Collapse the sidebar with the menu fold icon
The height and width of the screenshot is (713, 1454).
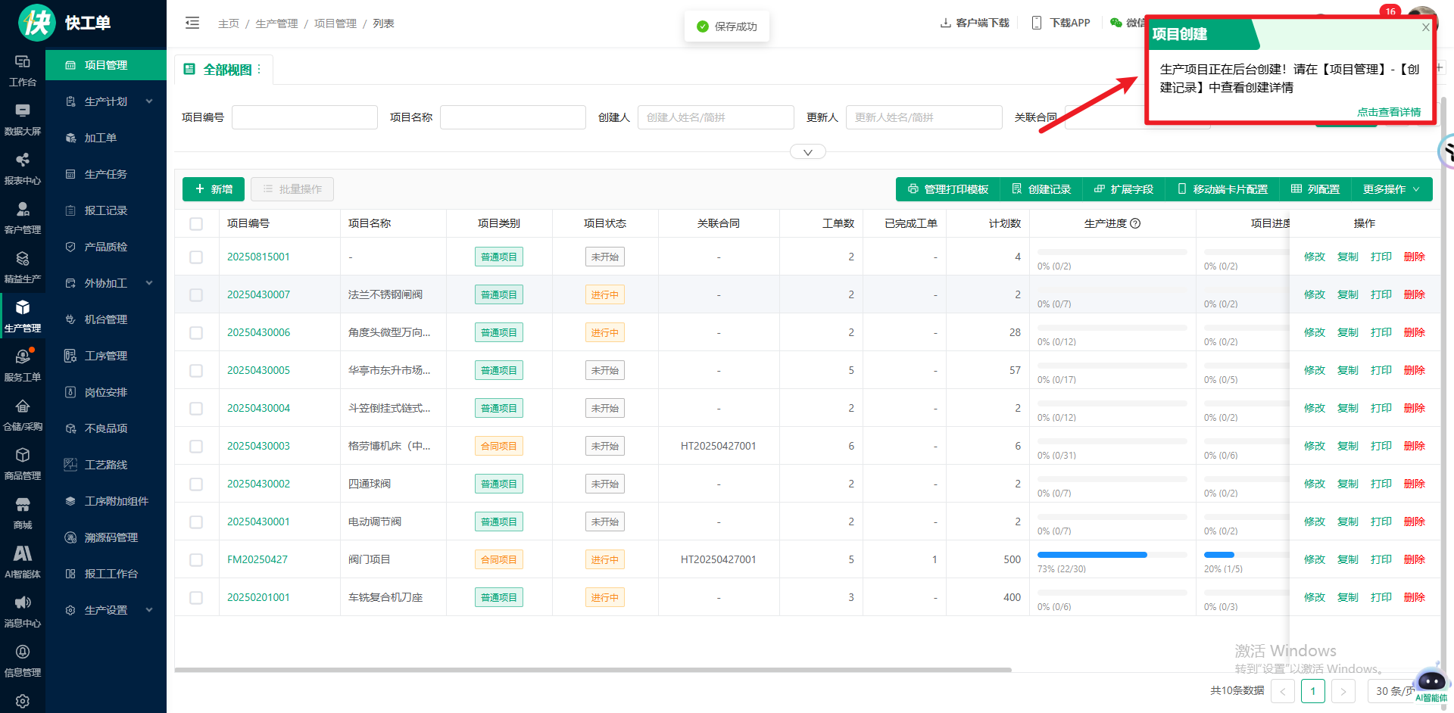(192, 23)
